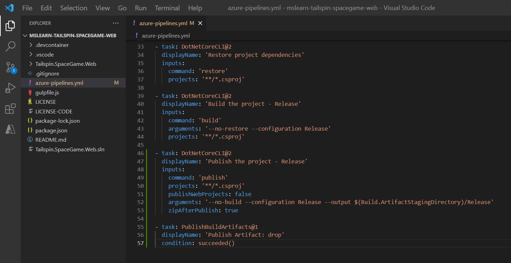Image resolution: width=511 pixels, height=263 pixels.
Task: Click azure-pipelines.yml in the breadcrumb
Action: (166, 36)
